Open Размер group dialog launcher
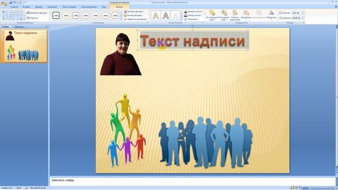Viewport: 338px width, 190px height. coord(304,23)
